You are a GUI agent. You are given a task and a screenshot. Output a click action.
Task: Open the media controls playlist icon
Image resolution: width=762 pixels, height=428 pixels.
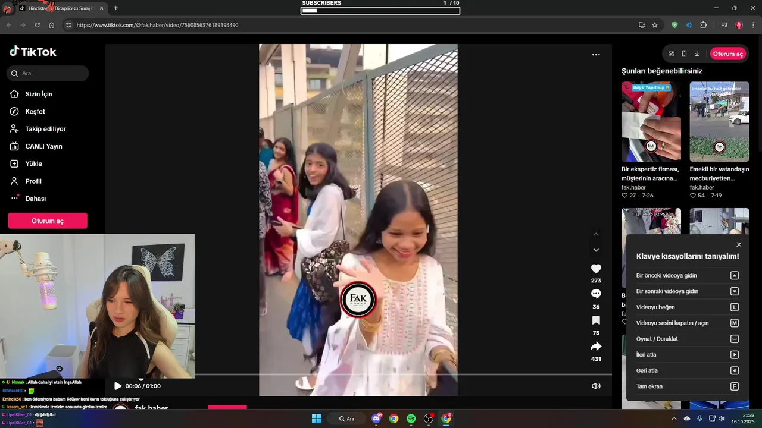tap(724, 25)
